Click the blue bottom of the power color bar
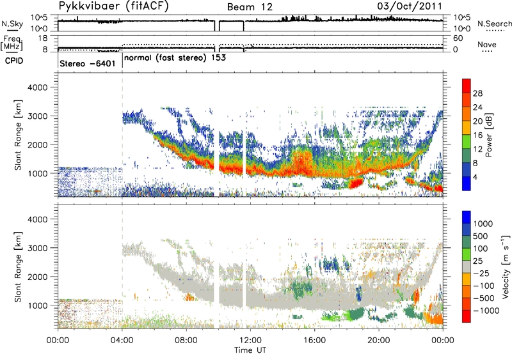Image resolution: width=512 pixels, height=354 pixels. tap(467, 183)
